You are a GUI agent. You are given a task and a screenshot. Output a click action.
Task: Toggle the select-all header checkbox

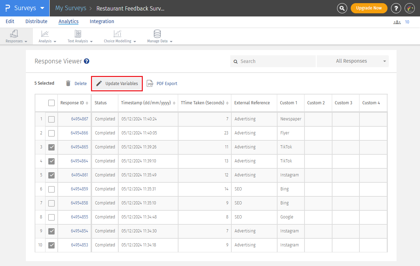tap(51, 103)
